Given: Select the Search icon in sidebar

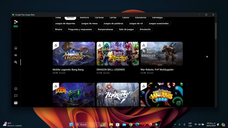Looking at the screenshot, I should [x=16, y=62].
